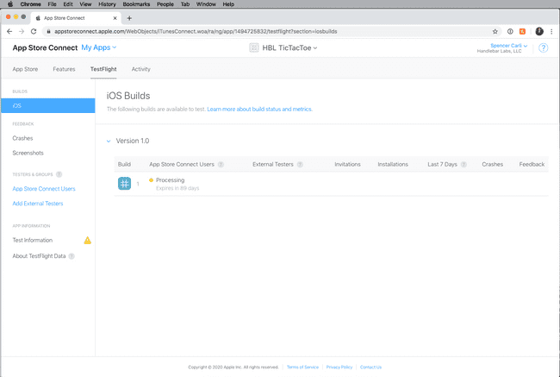The height and width of the screenshot is (377, 560).
Task: Open new browser tab with plus
Action: (x=129, y=18)
